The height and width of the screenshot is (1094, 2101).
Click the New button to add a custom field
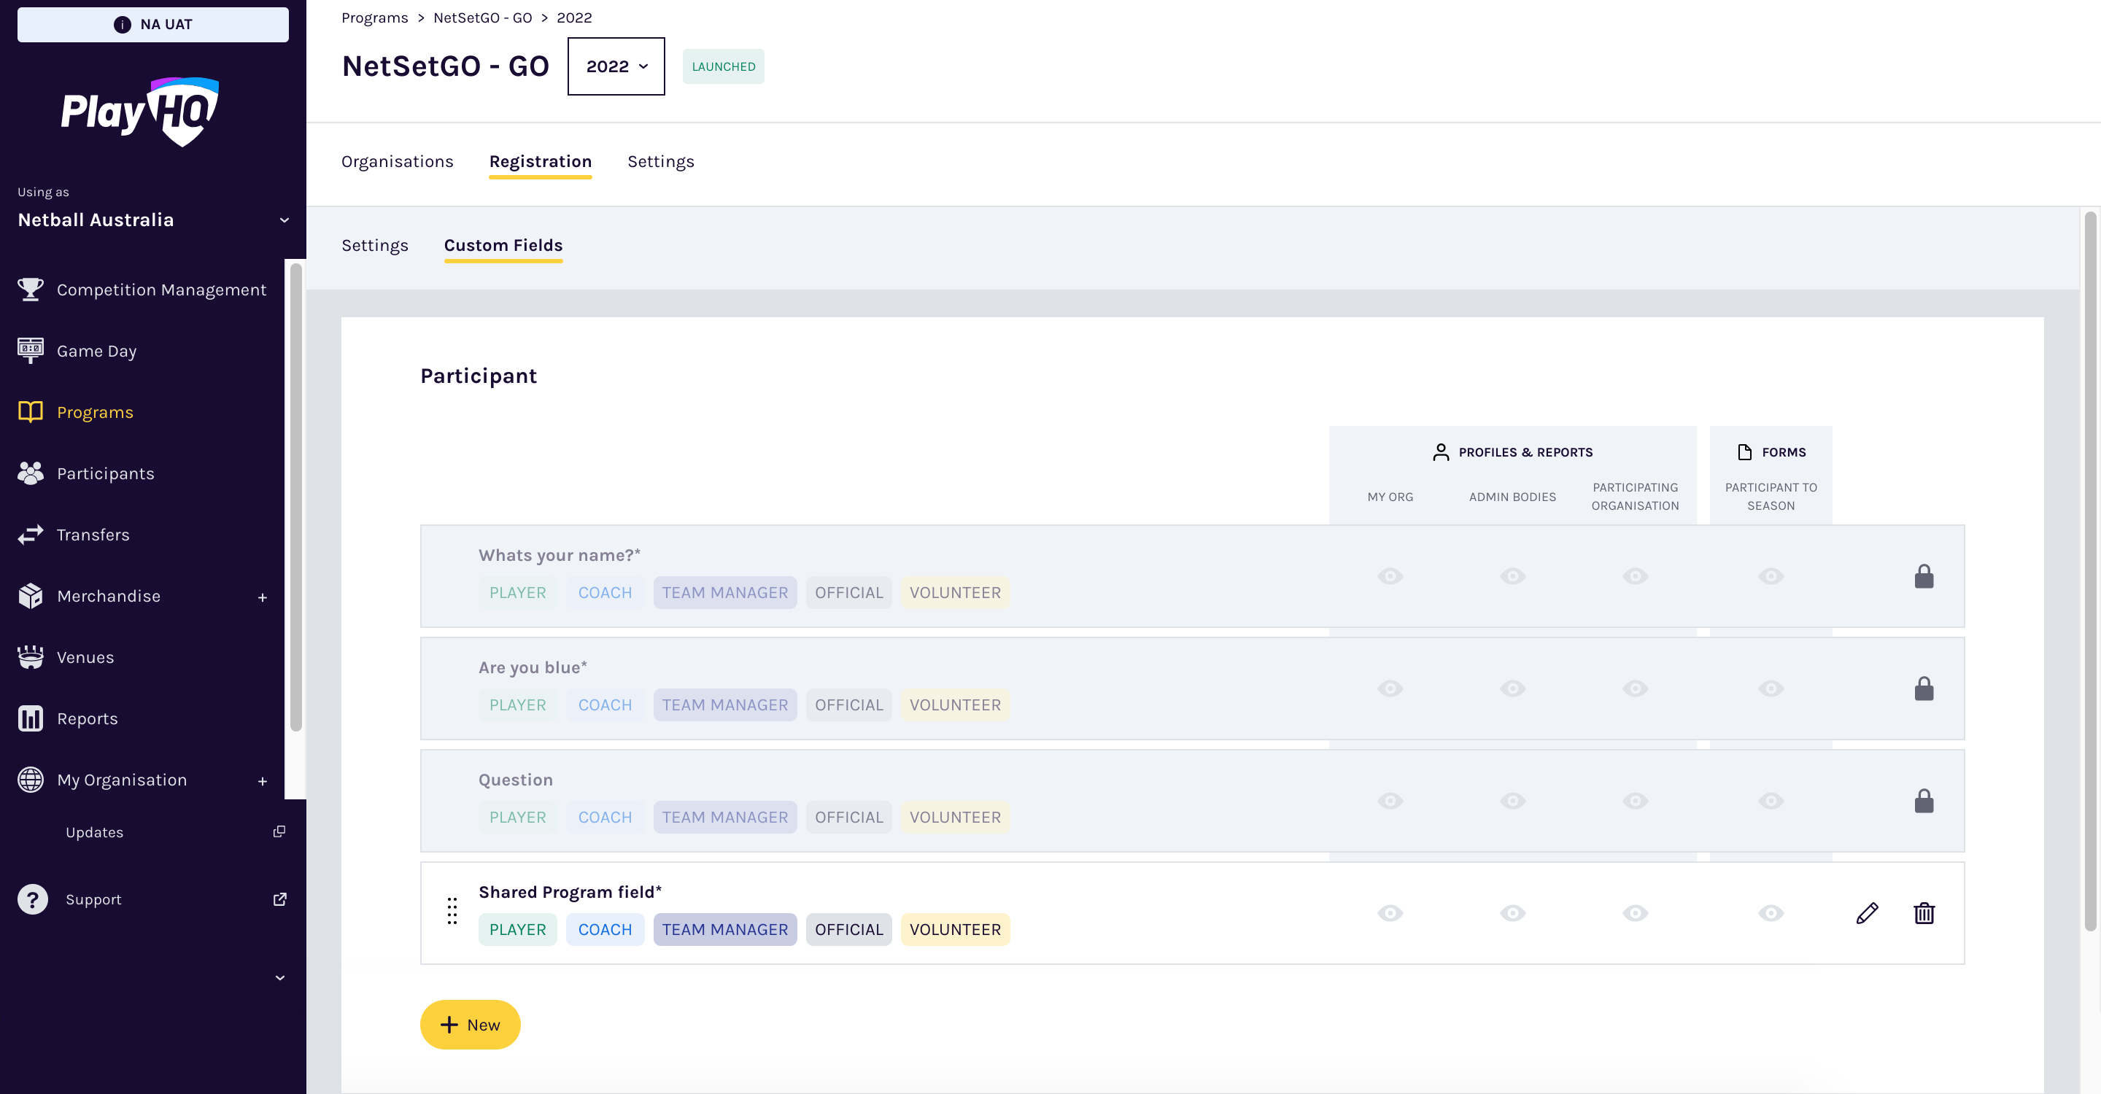(470, 1025)
